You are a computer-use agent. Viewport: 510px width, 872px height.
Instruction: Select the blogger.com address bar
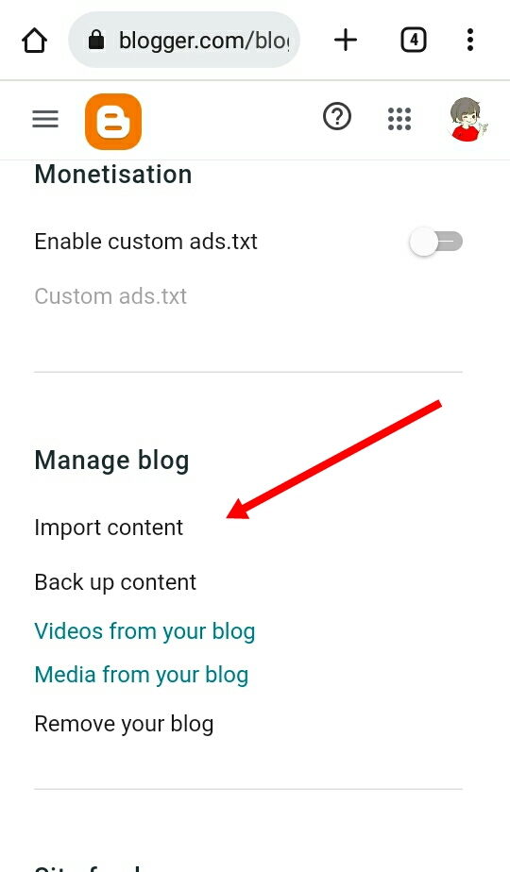(184, 40)
